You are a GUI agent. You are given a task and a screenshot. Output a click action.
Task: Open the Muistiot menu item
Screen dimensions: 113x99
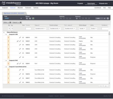(20, 8)
